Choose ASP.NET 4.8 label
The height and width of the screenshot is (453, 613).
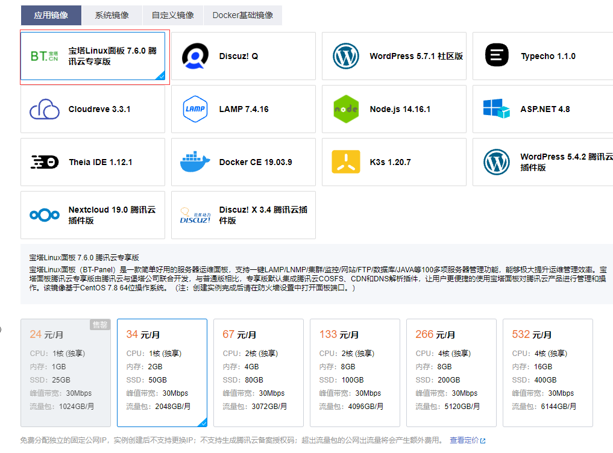[x=545, y=109]
